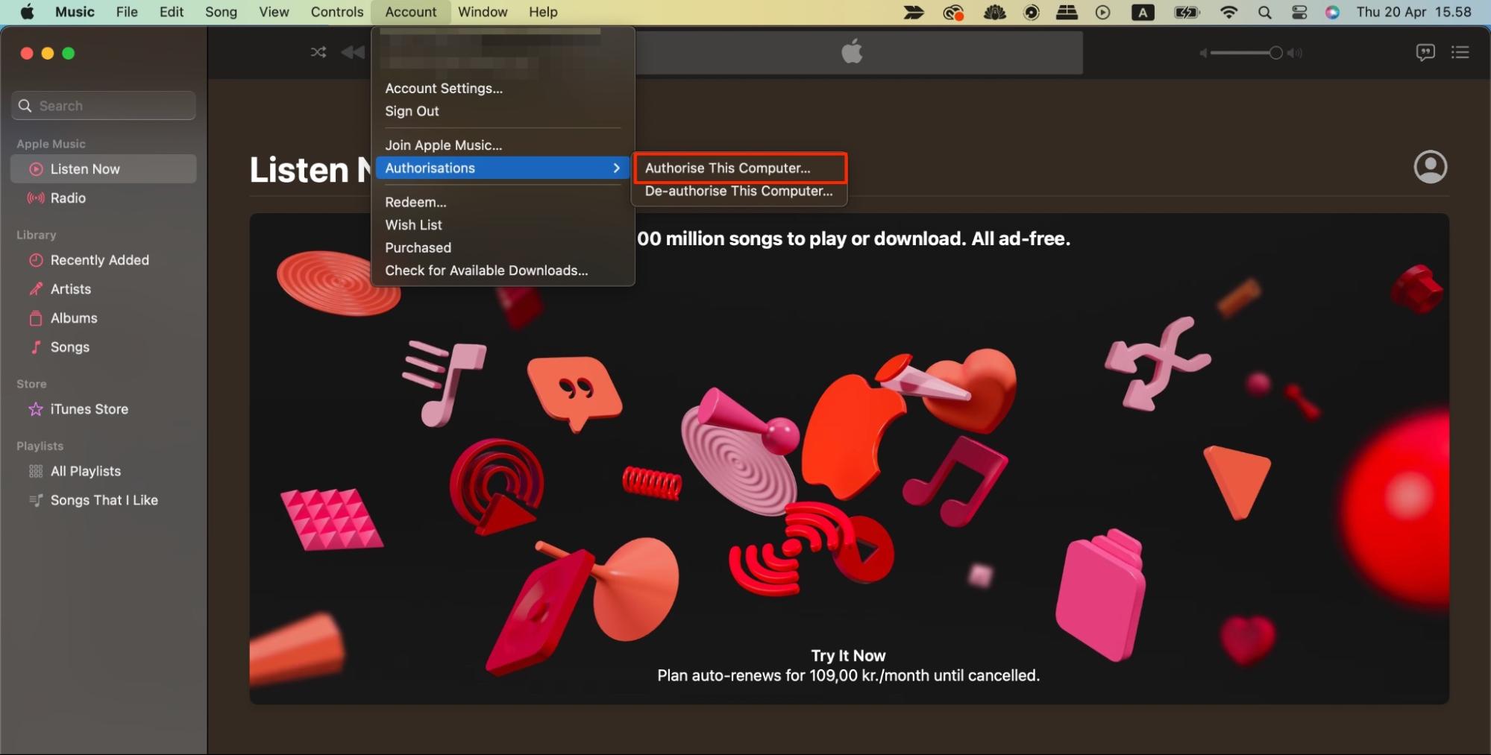Choose Authorise This Computer…
This screenshot has height=755, width=1491.
(740, 168)
